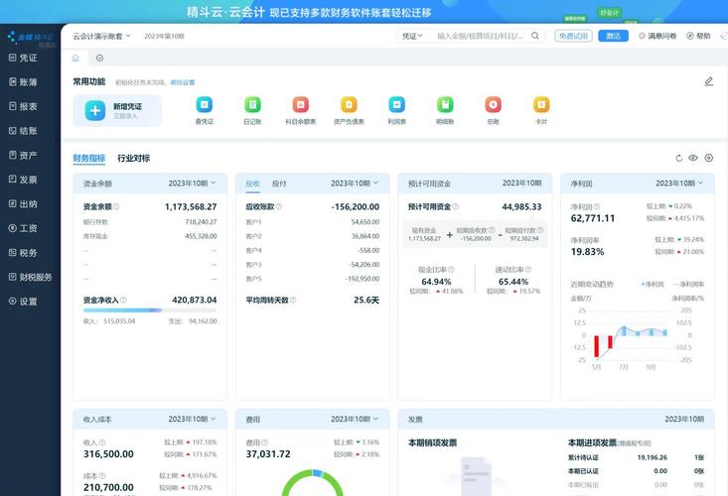728x496 pixels.
Task: Open 满意问卷 link
Action: tap(657, 36)
